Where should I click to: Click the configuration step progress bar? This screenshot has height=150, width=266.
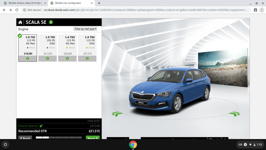pos(59,137)
